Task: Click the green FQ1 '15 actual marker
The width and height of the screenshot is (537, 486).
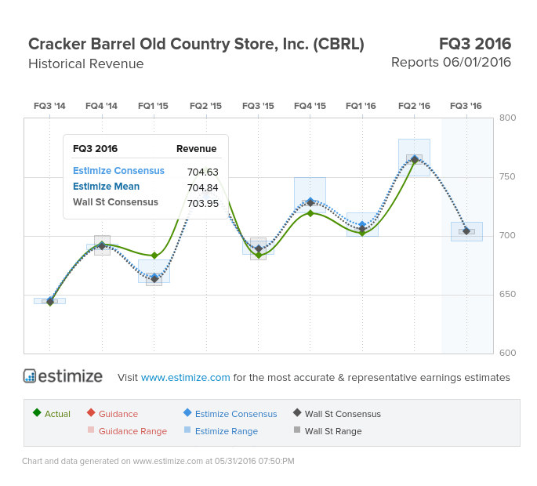Action: 154,256
